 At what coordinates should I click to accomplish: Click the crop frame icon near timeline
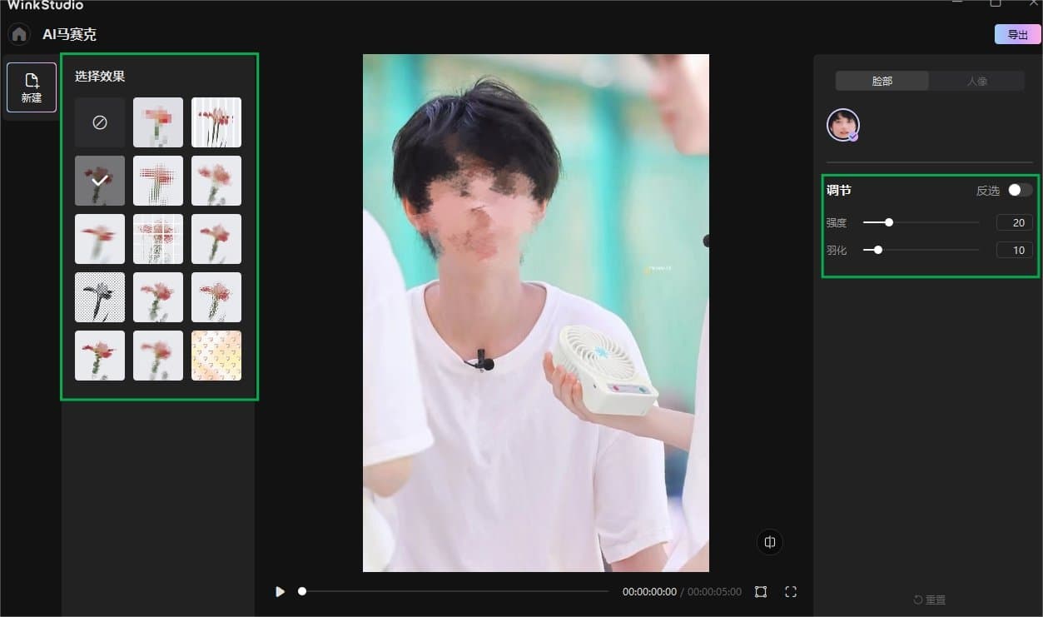(760, 591)
